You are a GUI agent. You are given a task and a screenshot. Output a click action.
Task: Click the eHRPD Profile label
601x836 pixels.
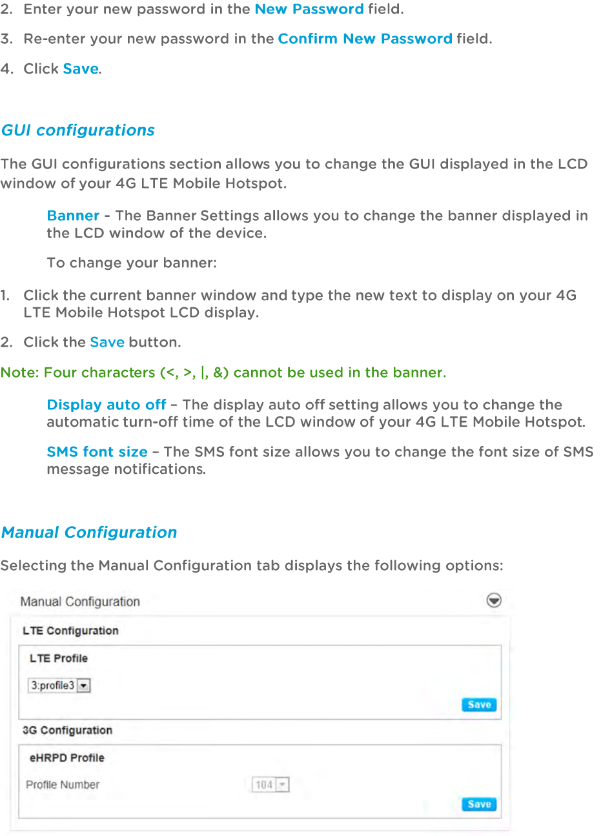(66, 758)
